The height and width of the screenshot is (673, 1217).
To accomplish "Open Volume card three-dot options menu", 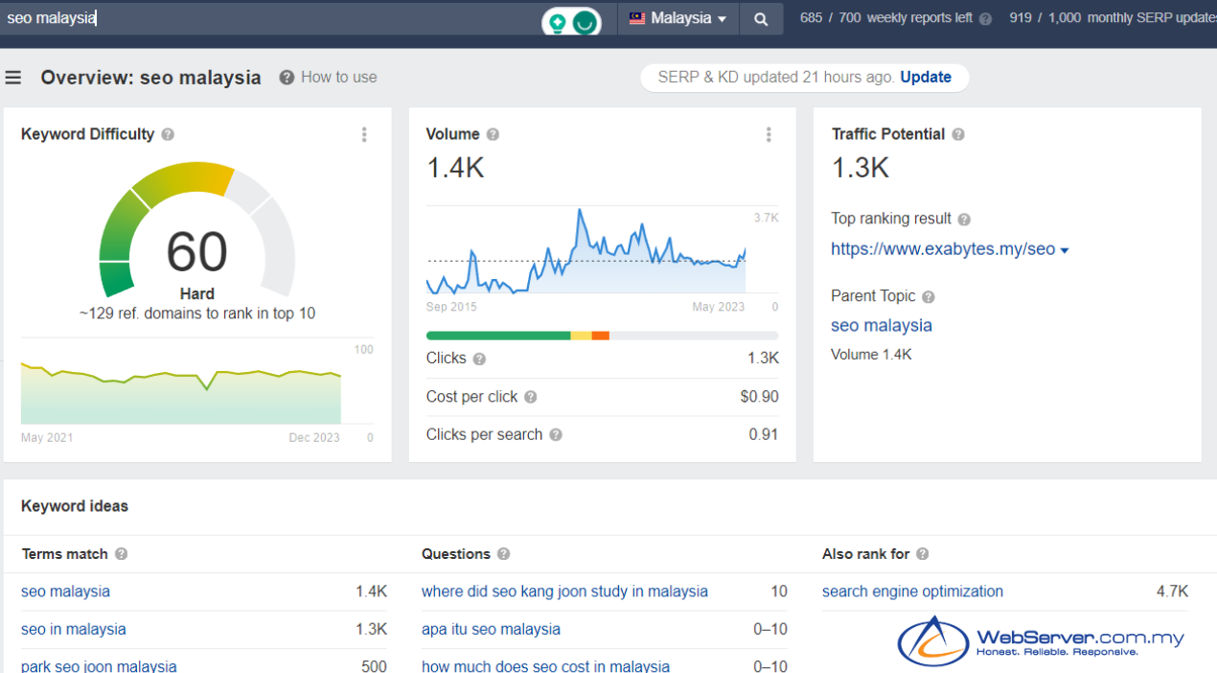I will 769,135.
